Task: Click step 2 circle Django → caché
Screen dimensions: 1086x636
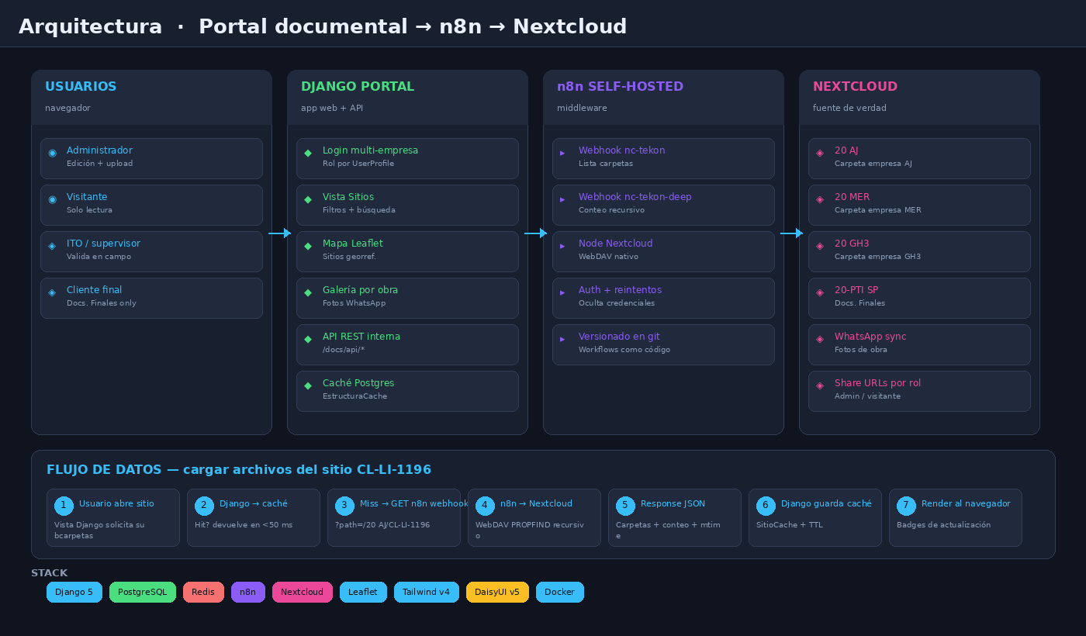Action: click(204, 506)
